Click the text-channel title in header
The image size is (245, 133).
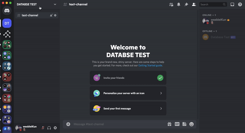78,4
